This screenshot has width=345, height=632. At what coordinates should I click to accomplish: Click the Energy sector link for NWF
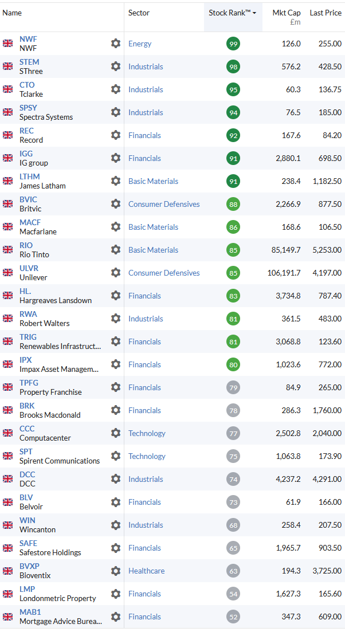pos(140,44)
